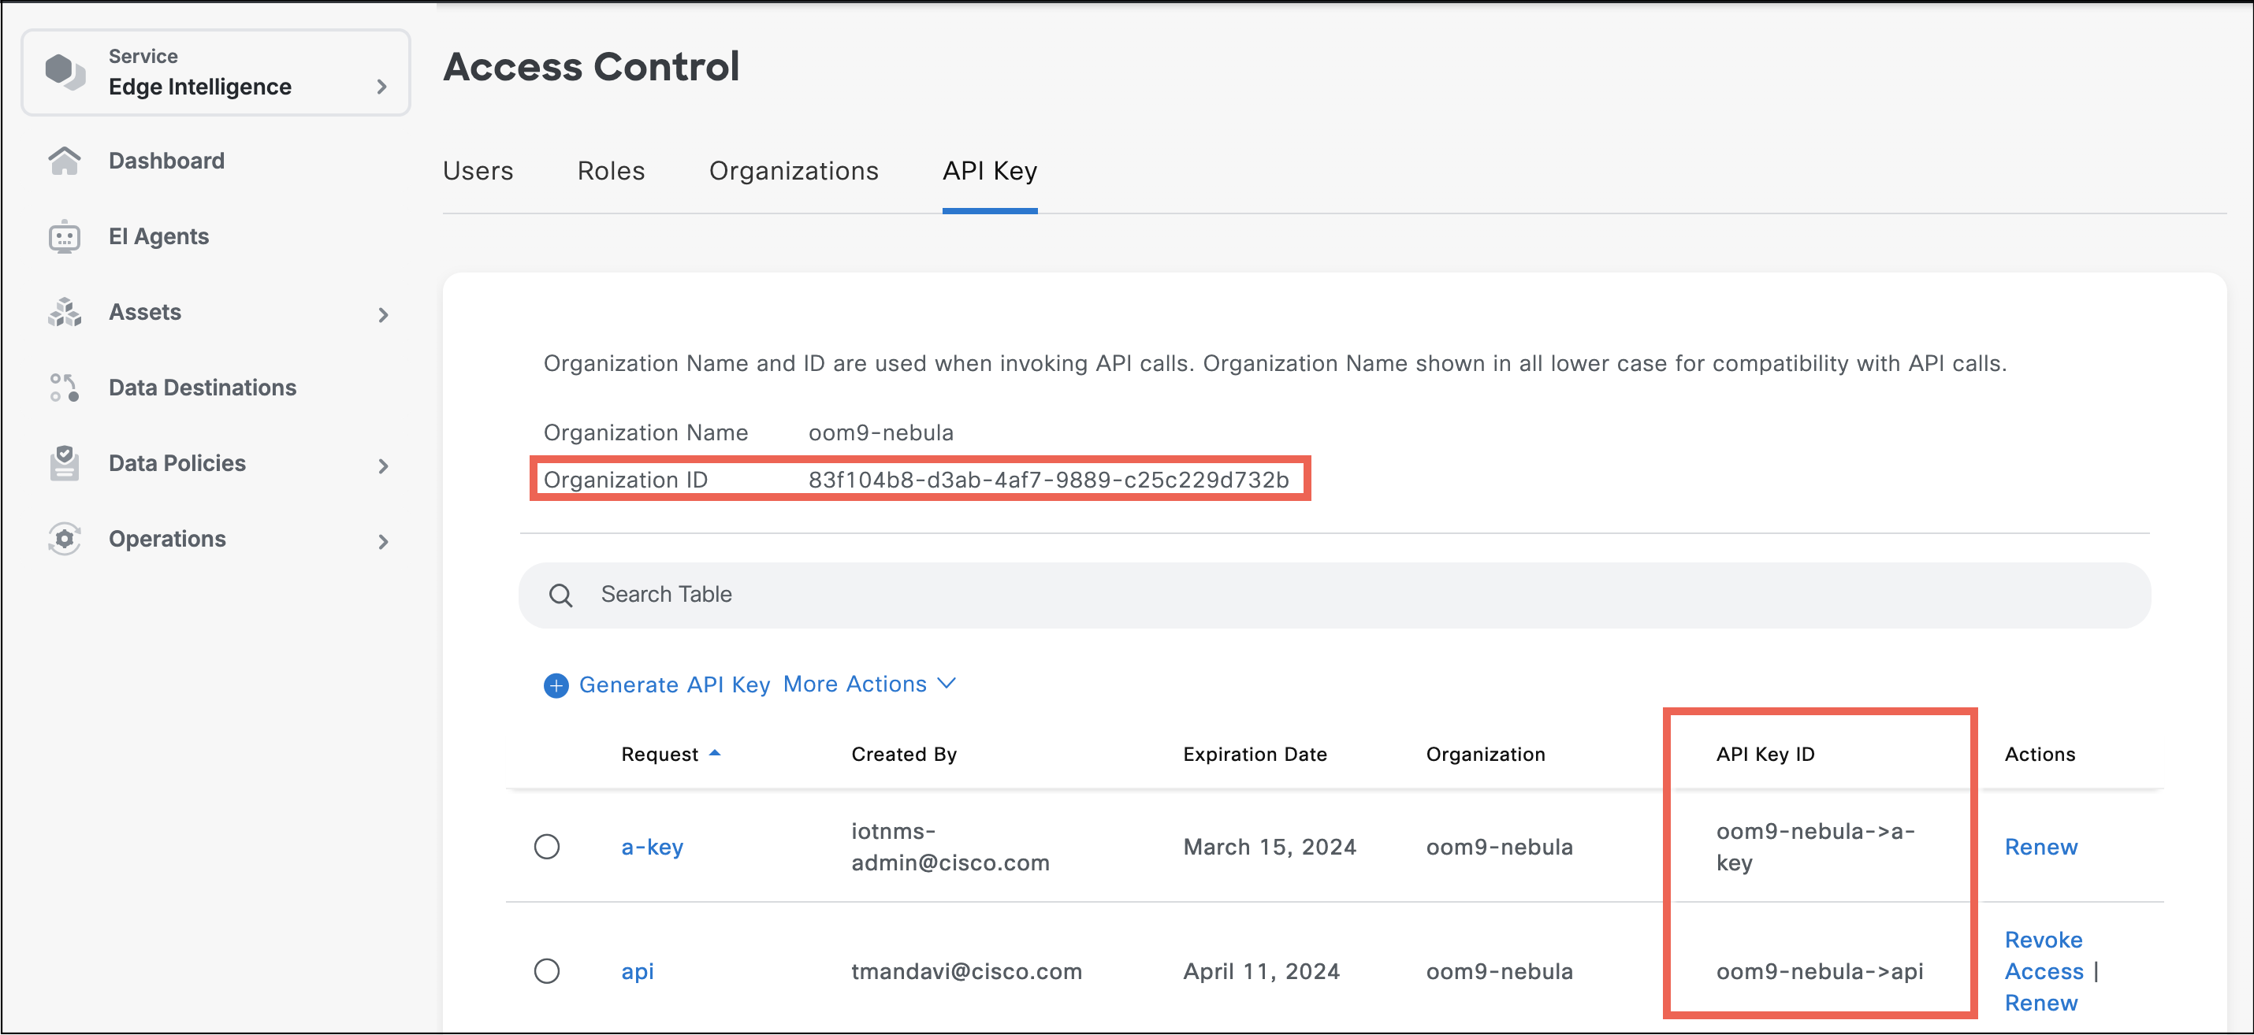Open Data Policies in the sidebar
This screenshot has height=1035, width=2254.
point(177,463)
